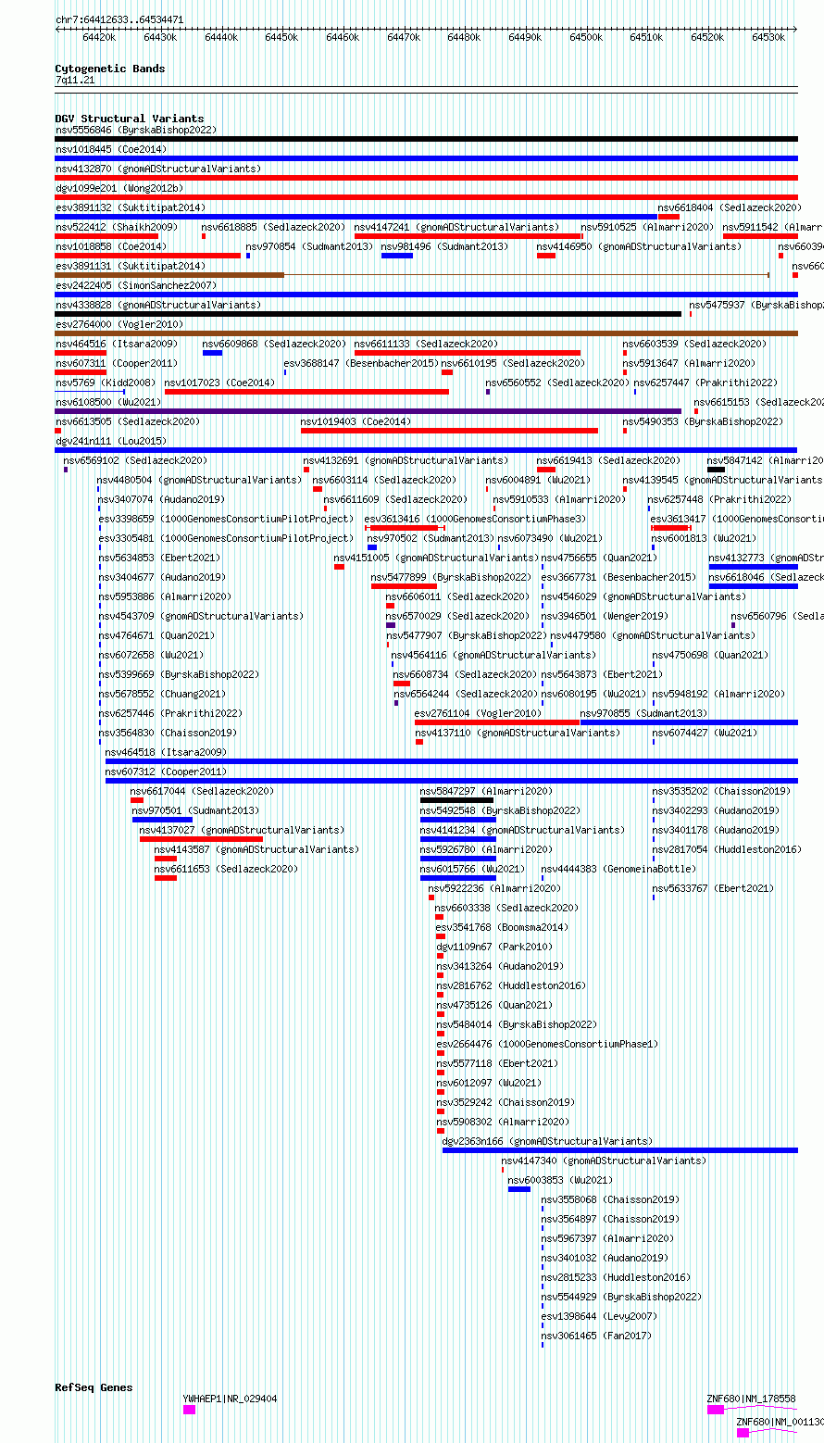
Task: Click the dgv1109n67 (Park2010) label
Action: click(x=494, y=947)
